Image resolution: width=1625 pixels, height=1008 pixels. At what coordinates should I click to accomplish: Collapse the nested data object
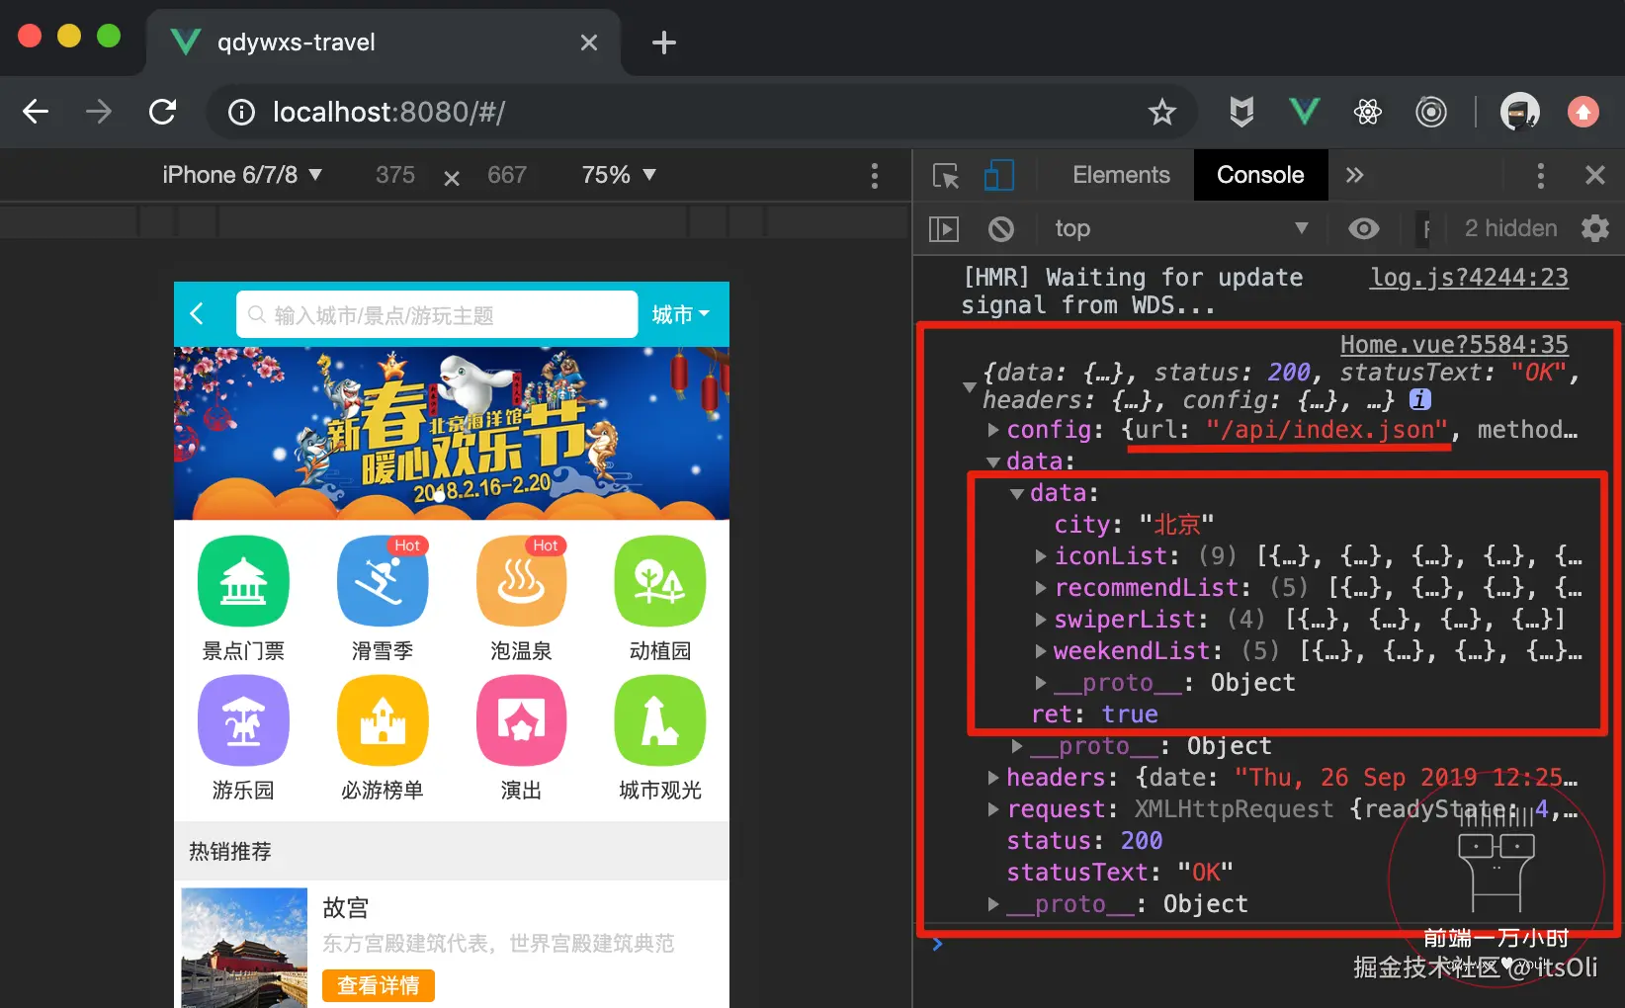click(x=1017, y=493)
